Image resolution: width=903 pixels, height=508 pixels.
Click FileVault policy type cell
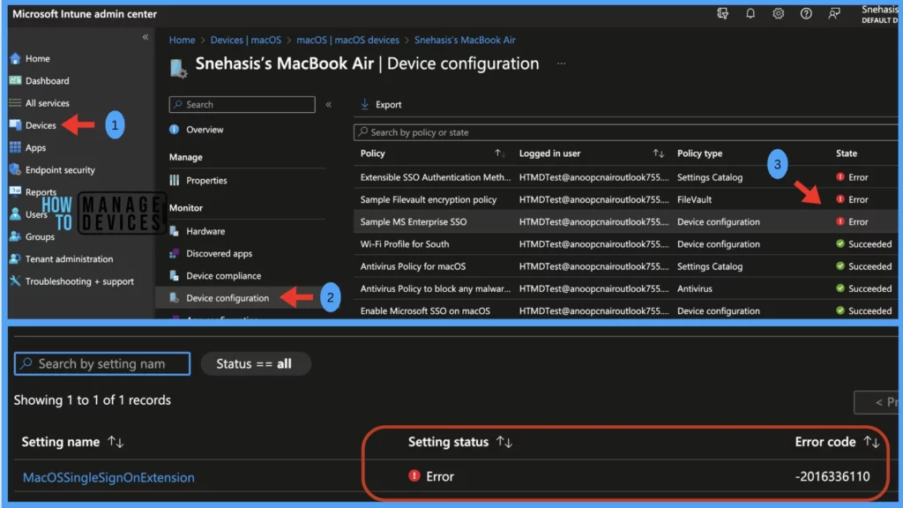pos(694,199)
